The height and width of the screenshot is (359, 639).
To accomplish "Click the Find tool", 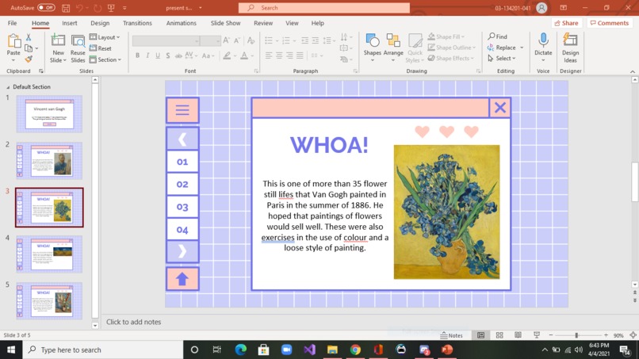I will tap(498, 36).
